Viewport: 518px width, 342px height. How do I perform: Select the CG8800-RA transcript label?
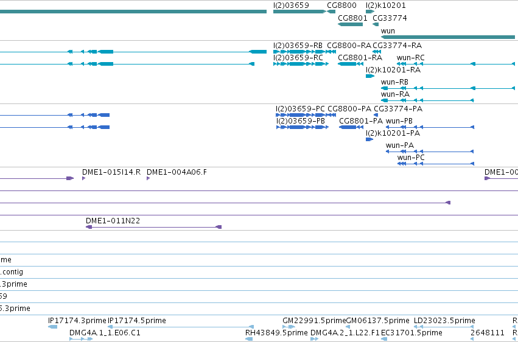click(349, 45)
